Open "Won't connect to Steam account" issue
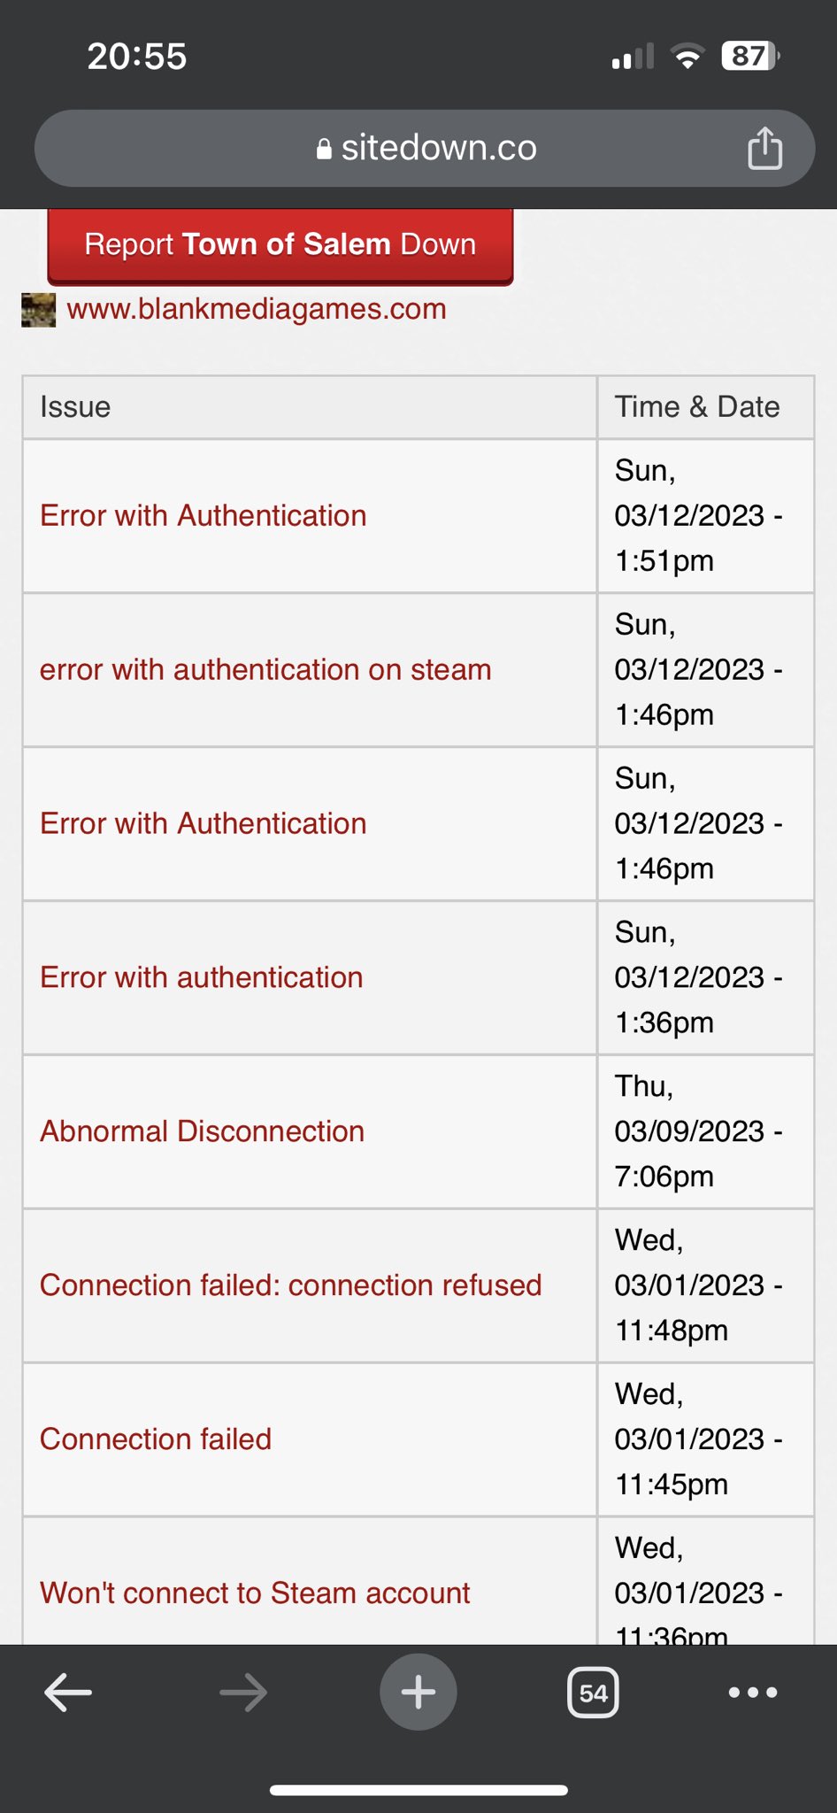The height and width of the screenshot is (1813, 837). click(x=255, y=1593)
